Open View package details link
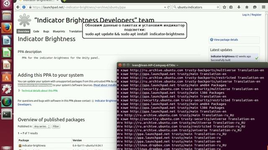Image resolution: width=268 pixels, height=150 pixels. point(226,40)
